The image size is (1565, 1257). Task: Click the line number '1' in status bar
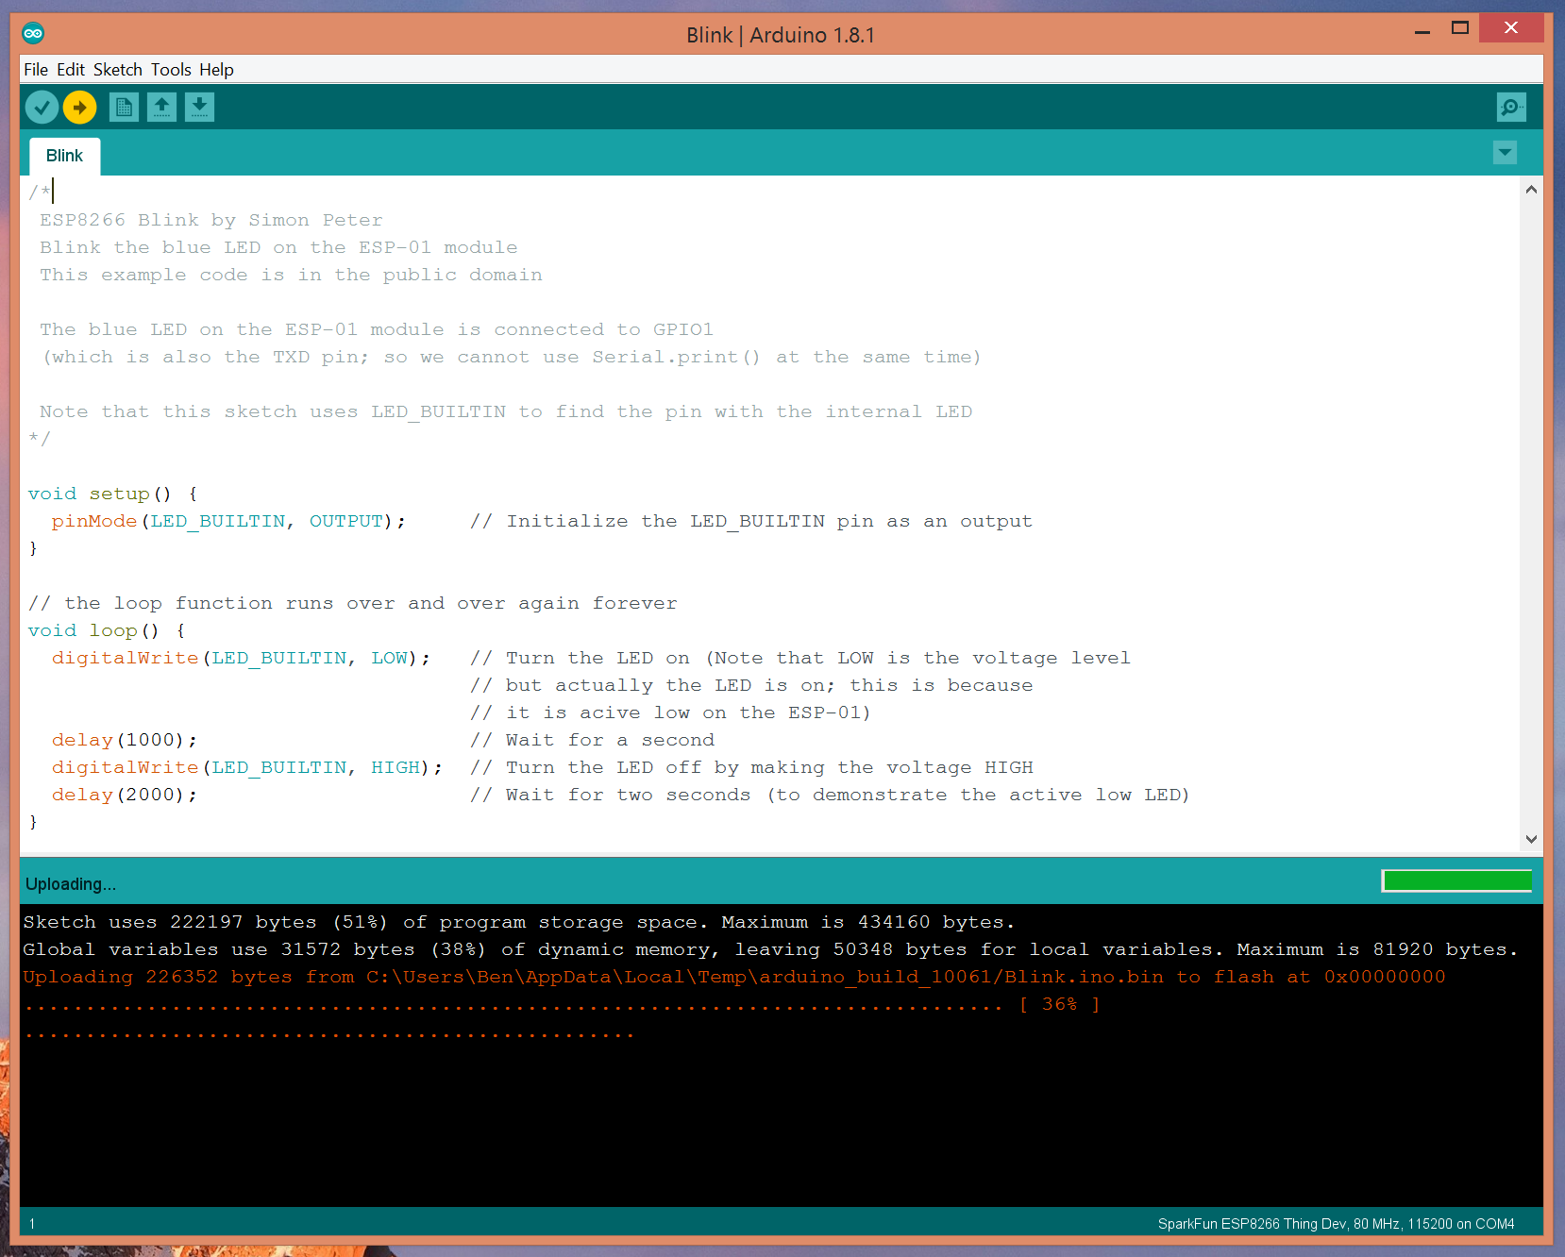(32, 1224)
